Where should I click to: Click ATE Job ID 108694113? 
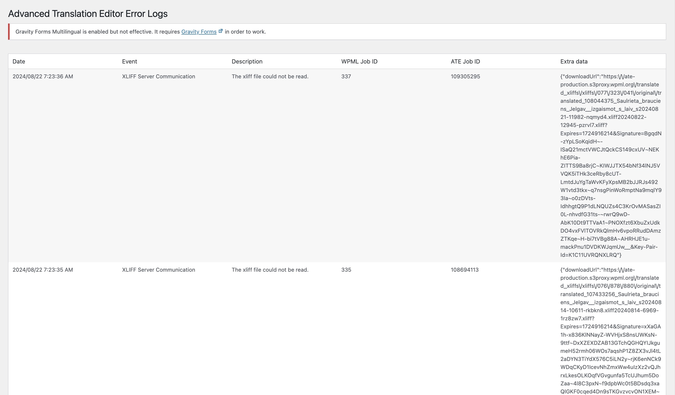point(464,270)
